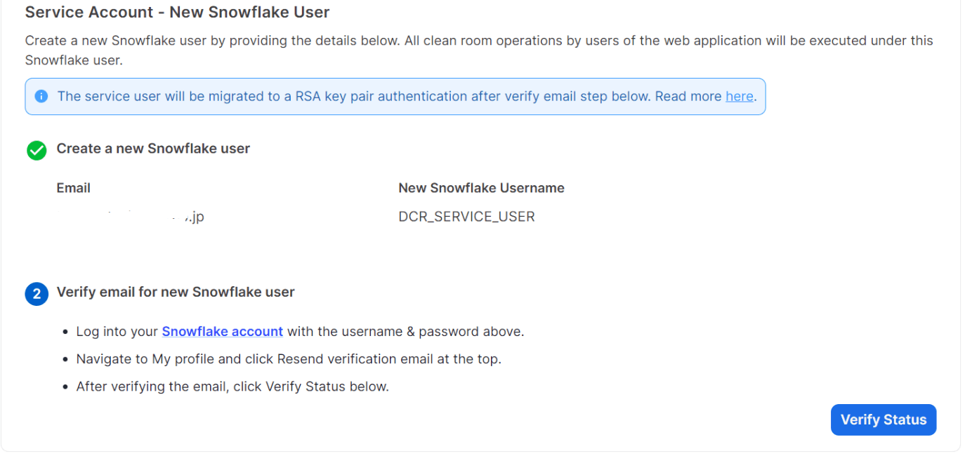
Task: Click 'Create a new Snowflake user' step heading
Action: [153, 149]
